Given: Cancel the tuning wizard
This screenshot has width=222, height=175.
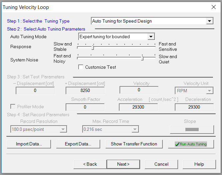Looking at the screenshot, I should tap(161, 164).
